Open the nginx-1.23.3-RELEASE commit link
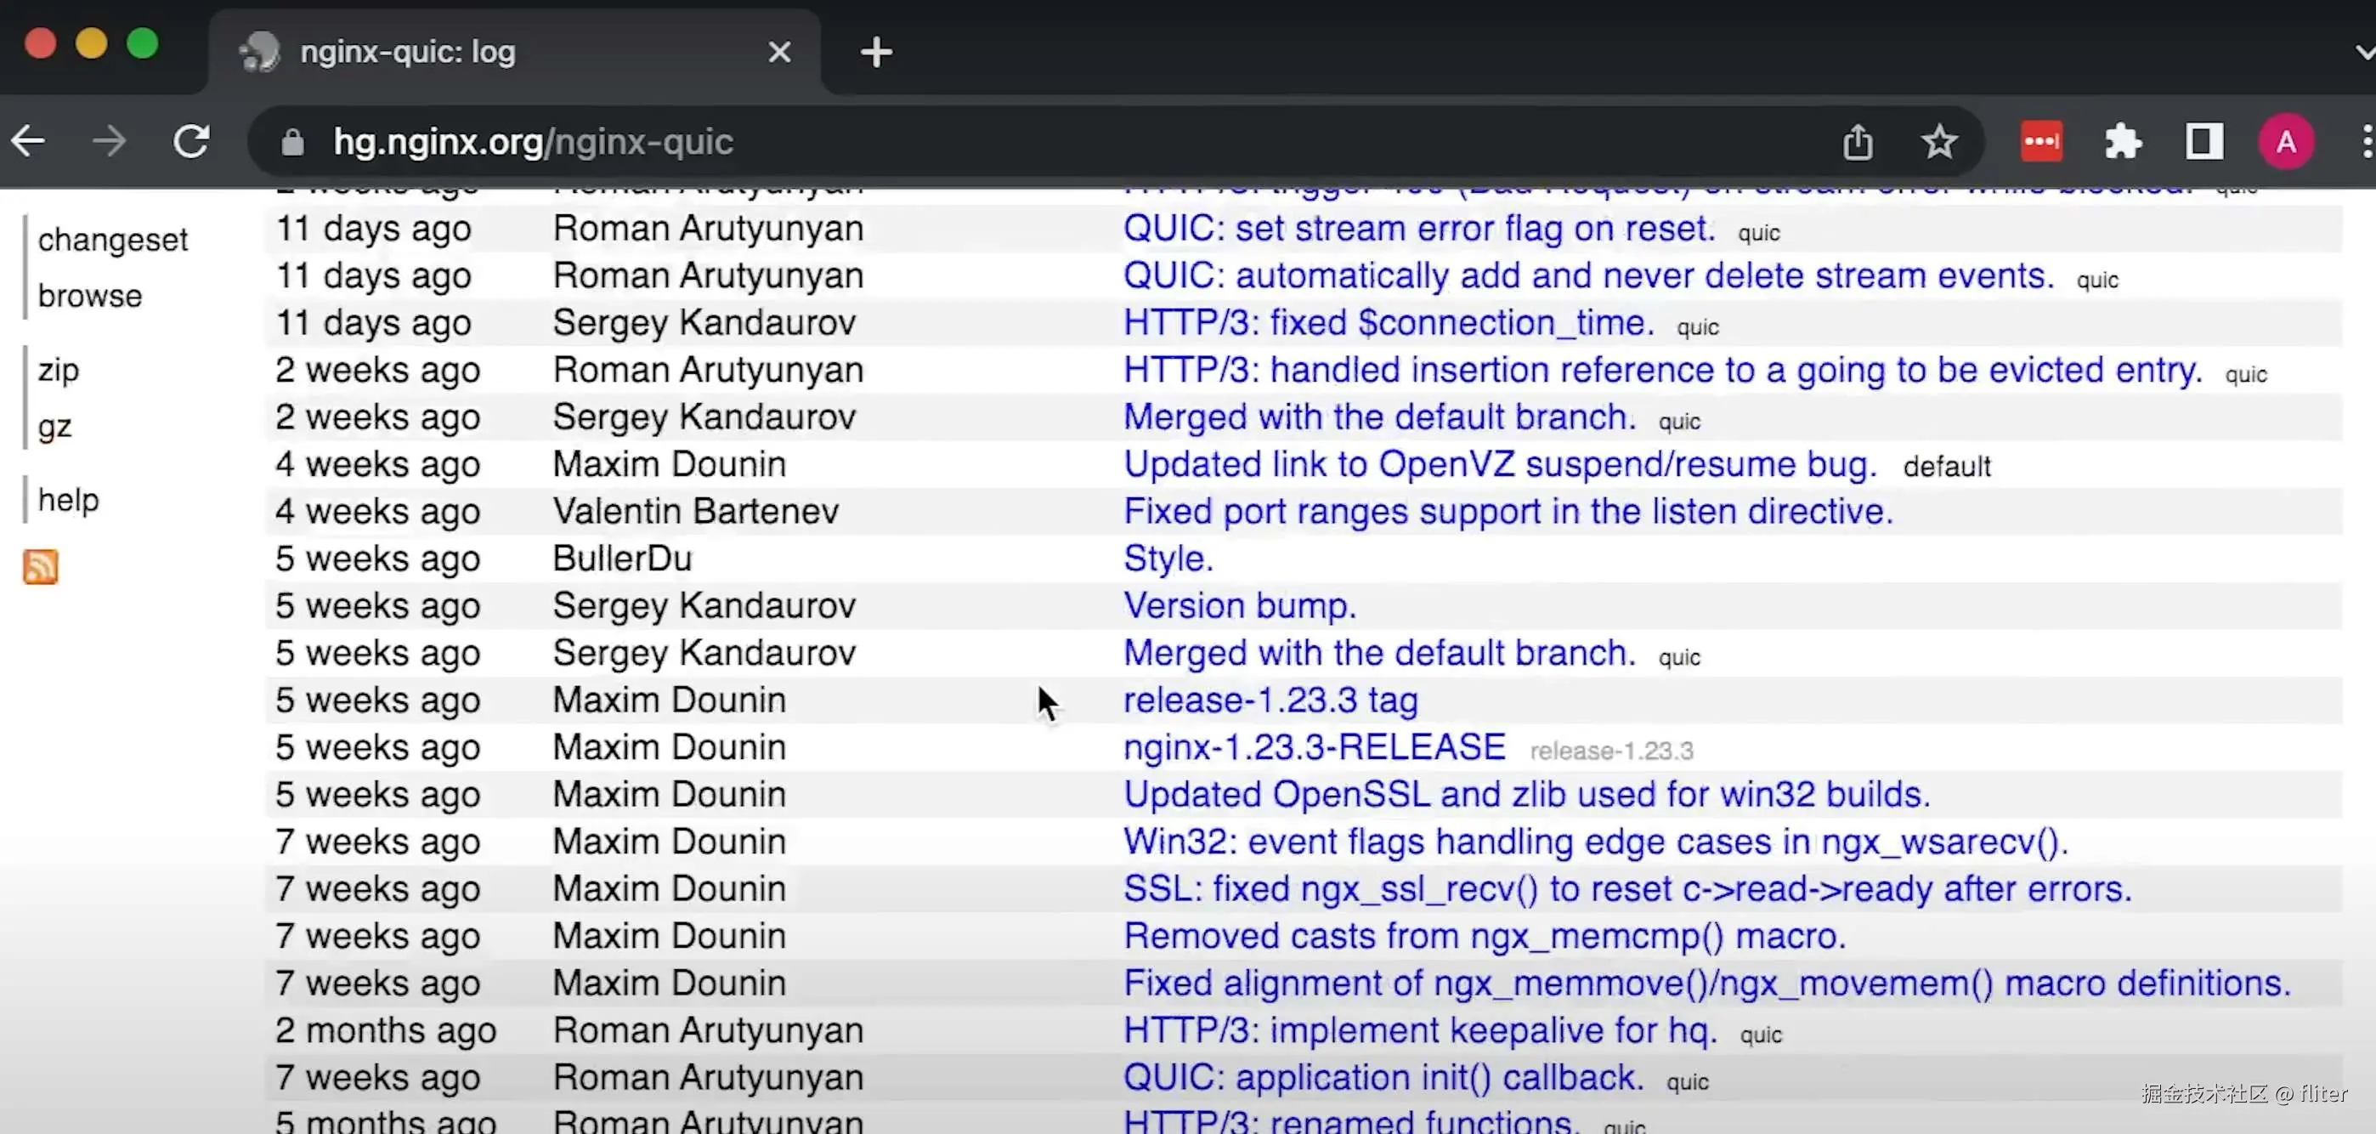 1314,747
